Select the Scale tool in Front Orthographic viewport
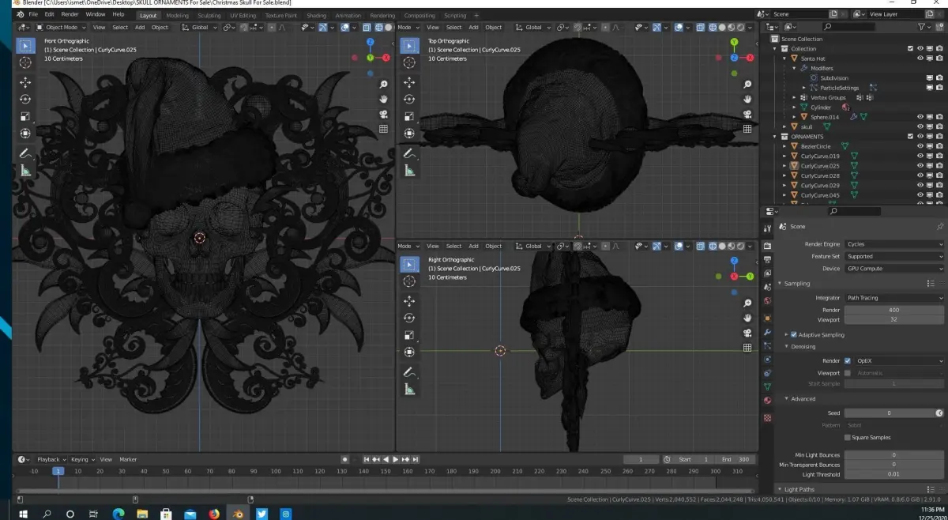Screen dimensions: 948x520 (25, 116)
